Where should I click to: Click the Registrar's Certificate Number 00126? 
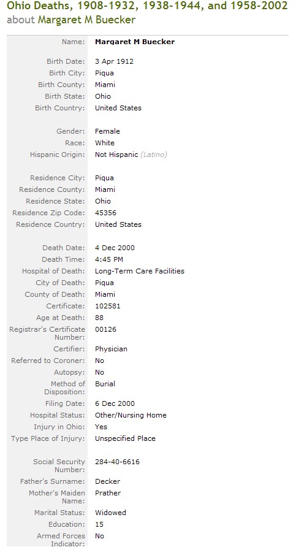pos(105,329)
